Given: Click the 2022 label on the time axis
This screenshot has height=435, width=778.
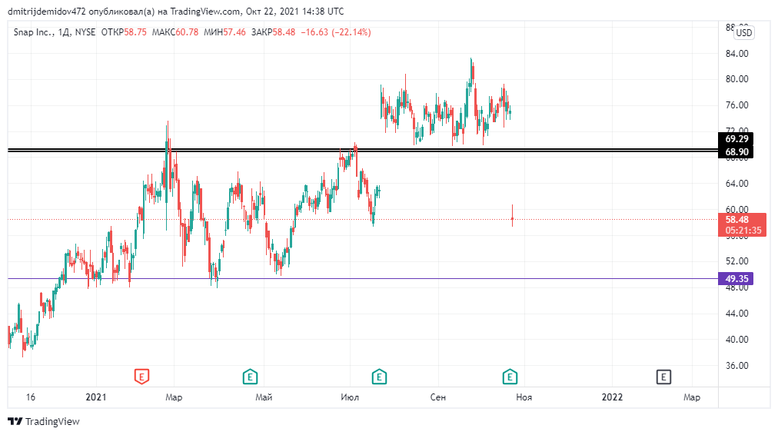Looking at the screenshot, I should point(612,397).
